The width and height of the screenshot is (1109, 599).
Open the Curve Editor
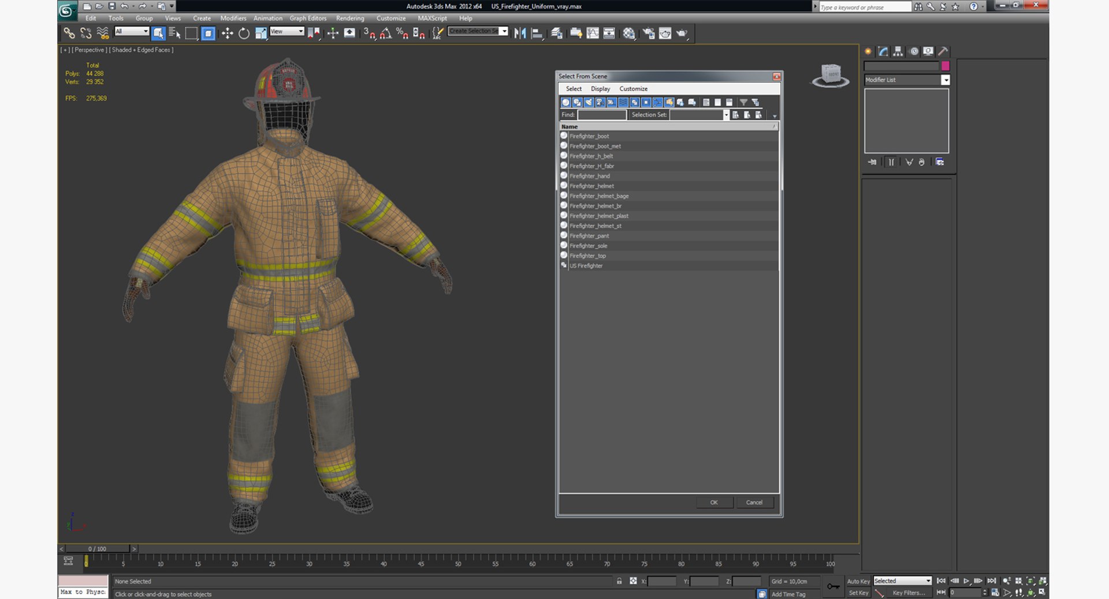(593, 33)
